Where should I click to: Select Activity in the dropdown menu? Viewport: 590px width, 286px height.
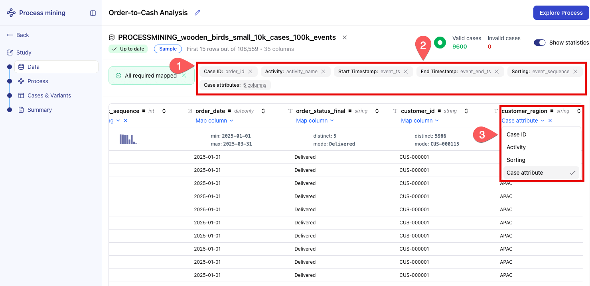[x=541, y=147]
